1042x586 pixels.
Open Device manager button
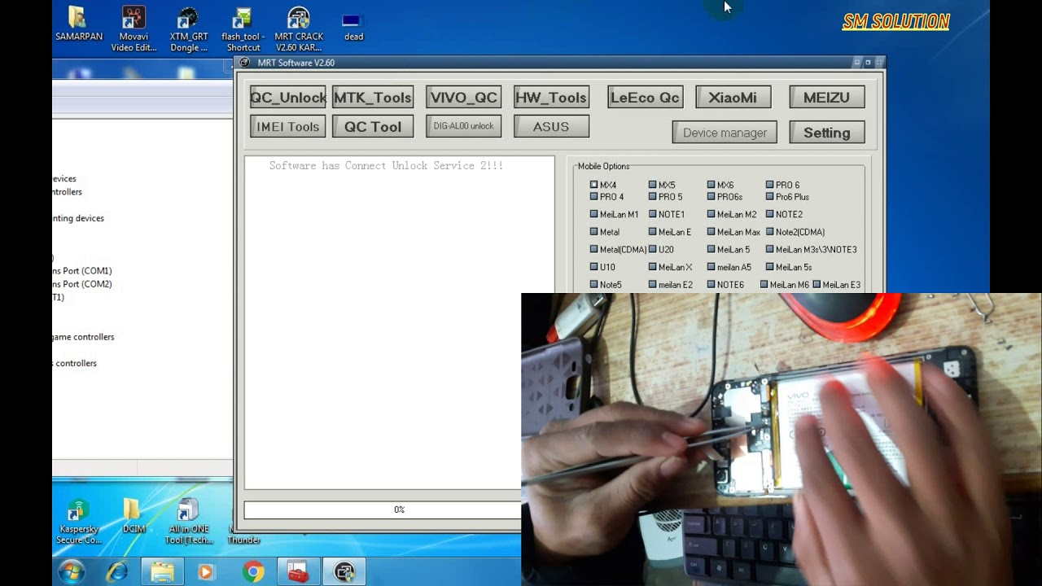pyautogui.click(x=725, y=133)
